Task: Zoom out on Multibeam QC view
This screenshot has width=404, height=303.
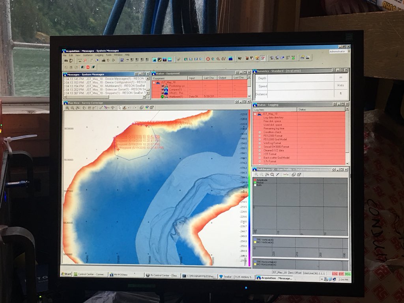Action: [262, 175]
